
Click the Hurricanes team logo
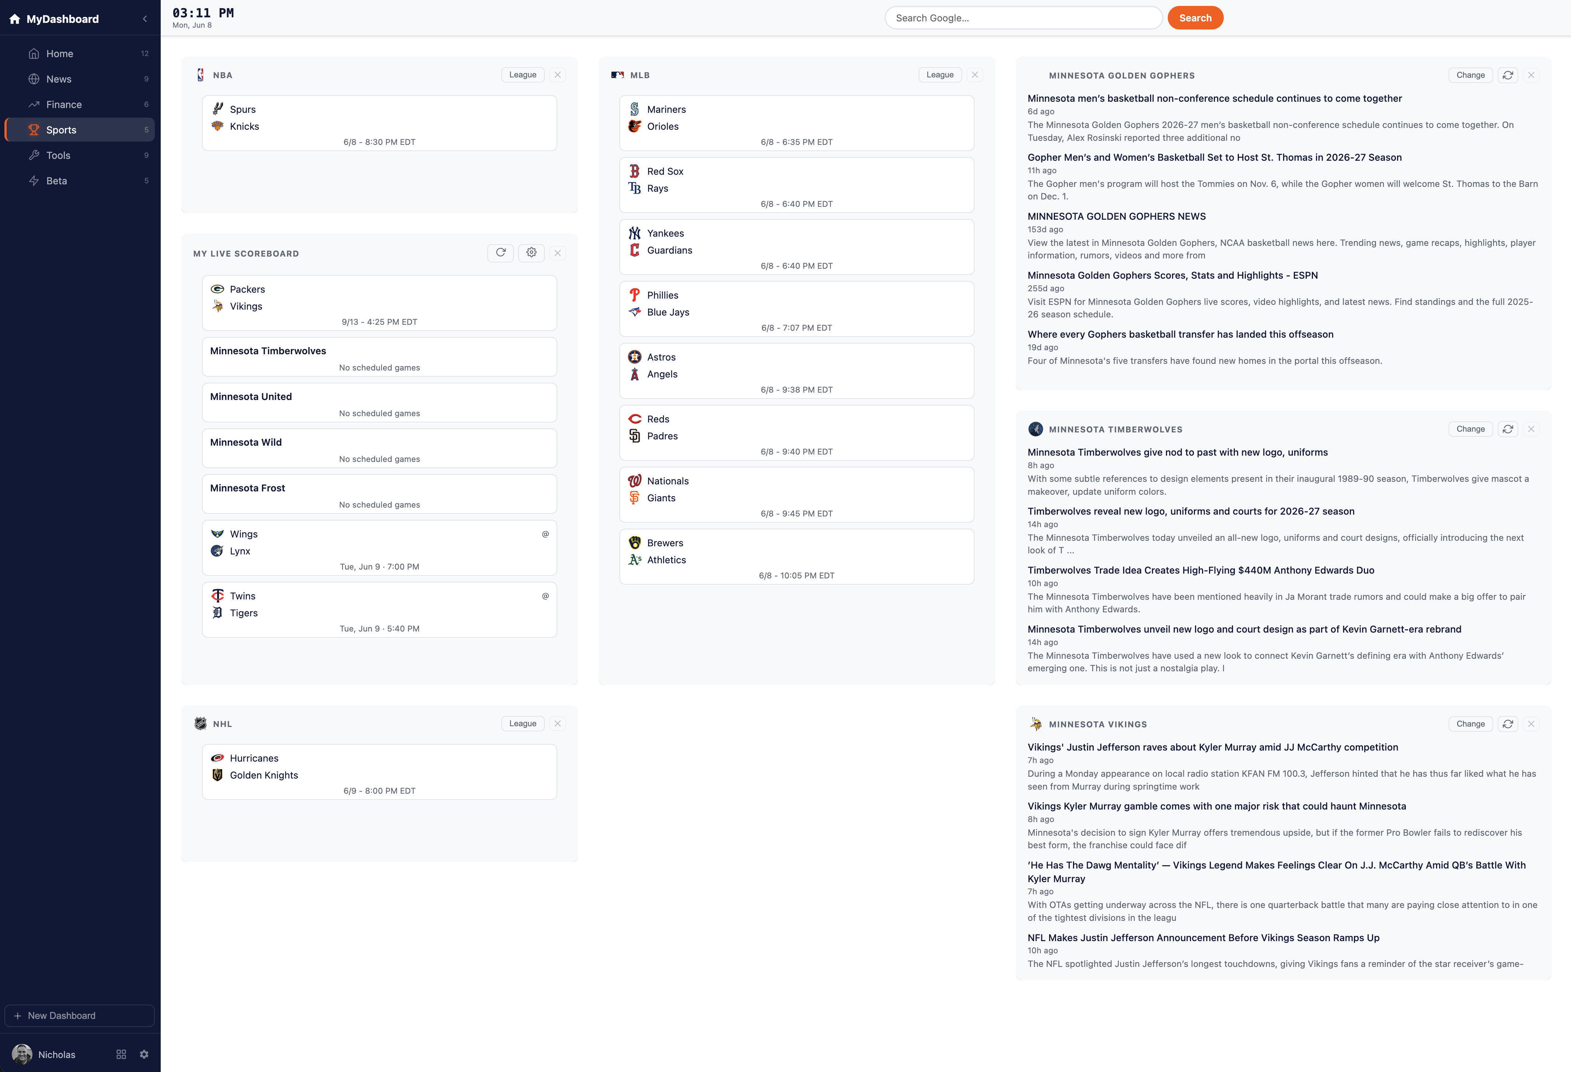coord(217,758)
